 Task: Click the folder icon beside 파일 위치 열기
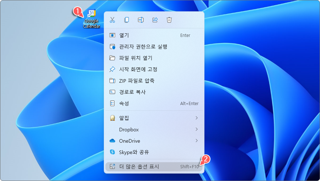click(x=112, y=58)
